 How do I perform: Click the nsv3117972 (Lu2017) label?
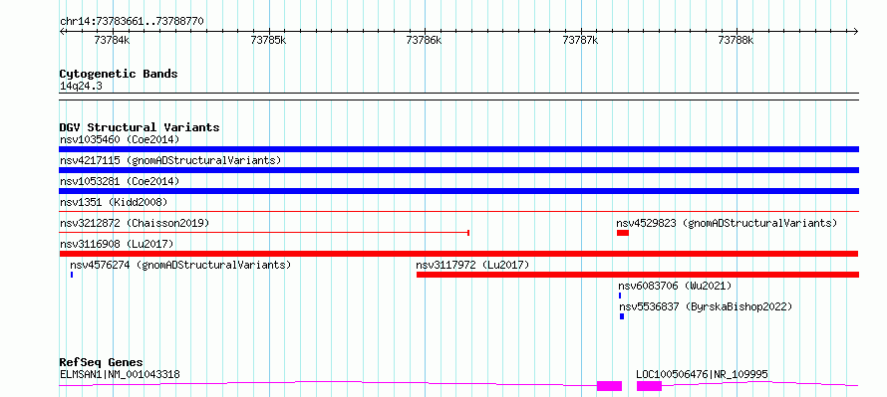pyautogui.click(x=473, y=265)
